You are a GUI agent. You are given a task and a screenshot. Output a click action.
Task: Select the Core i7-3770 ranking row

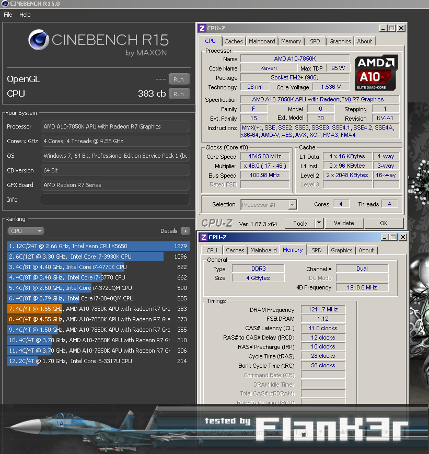pos(98,277)
